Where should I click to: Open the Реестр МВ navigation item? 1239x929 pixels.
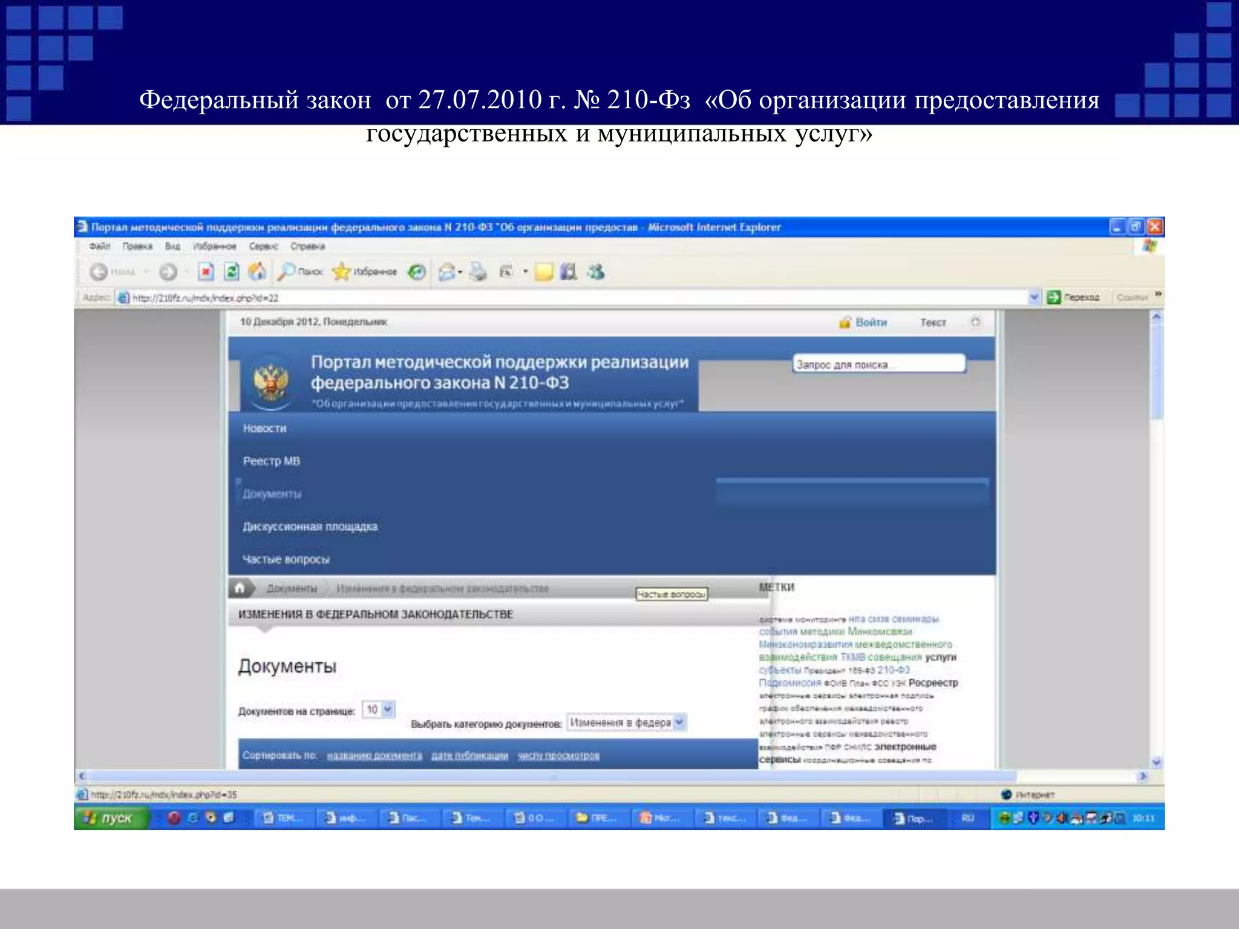pos(272,461)
